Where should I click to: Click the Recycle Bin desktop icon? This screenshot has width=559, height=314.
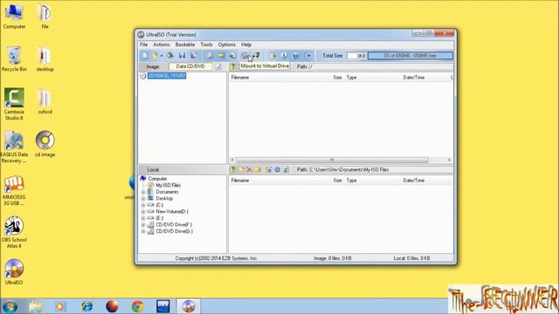point(14,59)
